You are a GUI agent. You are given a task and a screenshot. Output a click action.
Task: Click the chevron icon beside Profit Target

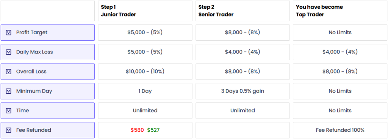(9, 32)
